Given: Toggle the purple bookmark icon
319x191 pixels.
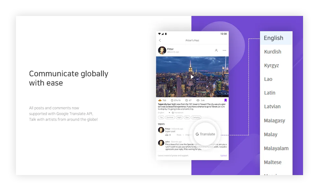Looking at the screenshot, I should tap(226, 100).
